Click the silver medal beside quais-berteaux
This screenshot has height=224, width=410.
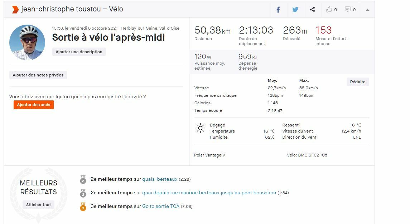point(83,179)
